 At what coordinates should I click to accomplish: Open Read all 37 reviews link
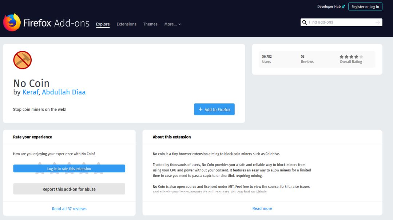(69, 209)
